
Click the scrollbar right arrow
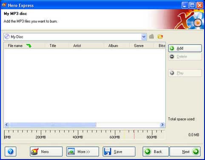[x=162, y=124]
